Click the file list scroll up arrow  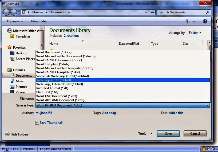coord(209,42)
